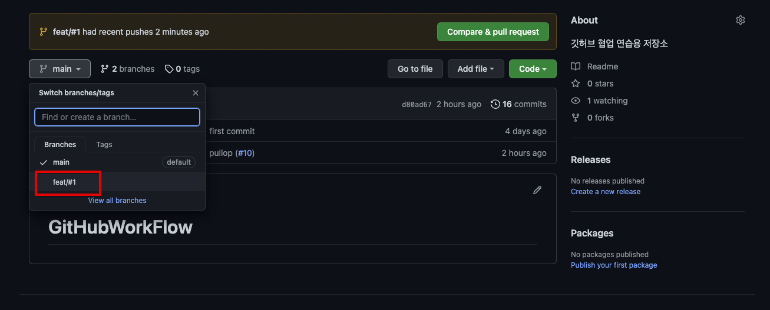Click the Releases heading
Image resolution: width=770 pixels, height=310 pixels.
click(x=591, y=160)
